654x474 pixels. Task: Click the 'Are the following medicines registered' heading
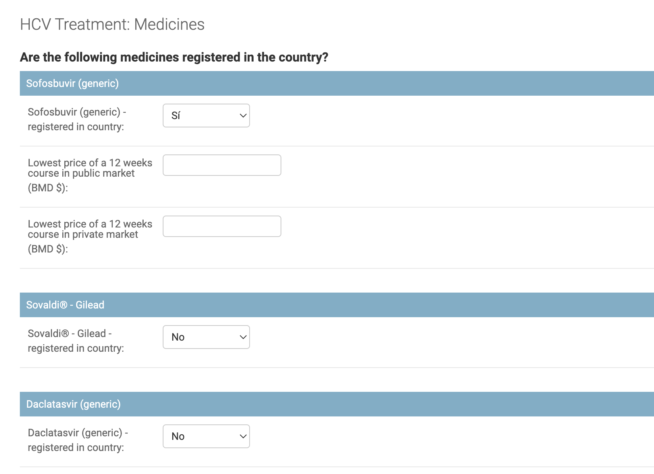[x=174, y=57]
